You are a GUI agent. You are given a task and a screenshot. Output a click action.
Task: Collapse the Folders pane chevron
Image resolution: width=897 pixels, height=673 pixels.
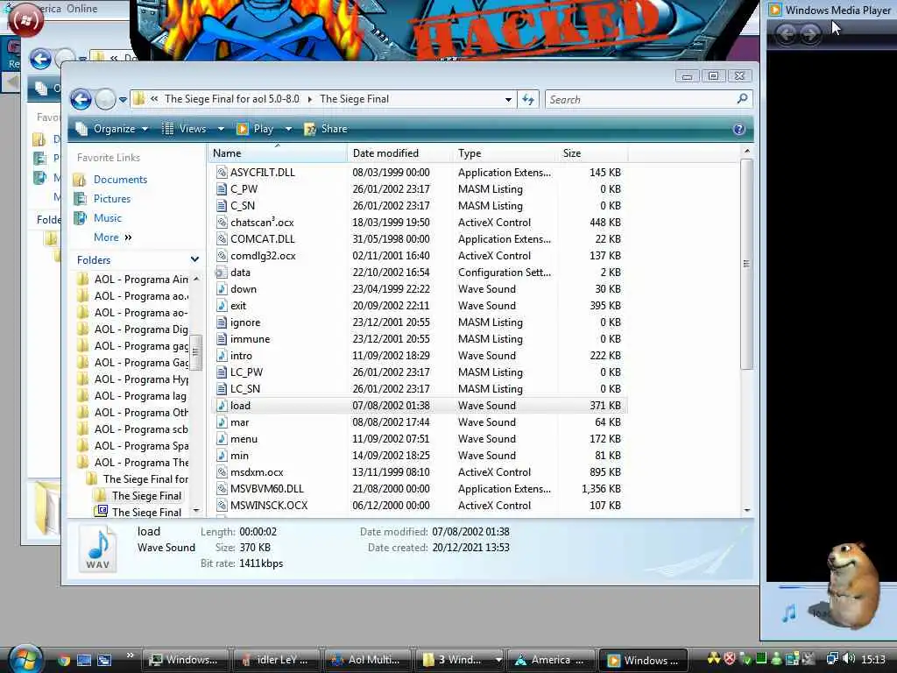(x=194, y=259)
